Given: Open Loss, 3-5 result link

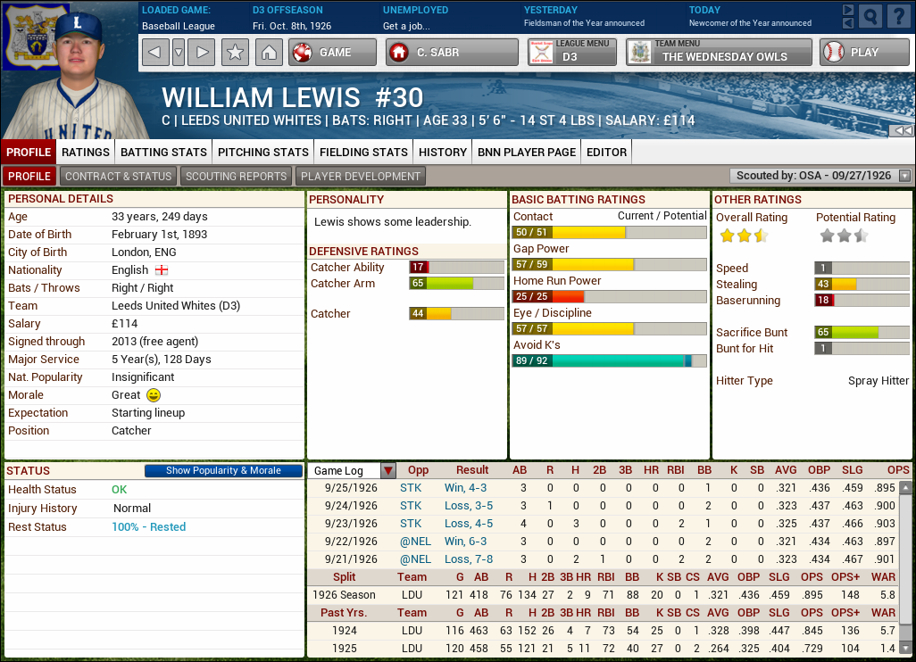Looking at the screenshot, I should [x=469, y=506].
